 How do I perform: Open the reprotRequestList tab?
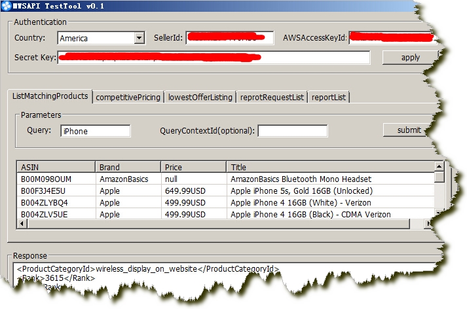tap(272, 98)
